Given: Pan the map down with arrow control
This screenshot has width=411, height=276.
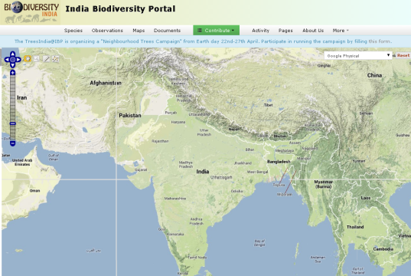Looking at the screenshot, I should tap(12, 65).
